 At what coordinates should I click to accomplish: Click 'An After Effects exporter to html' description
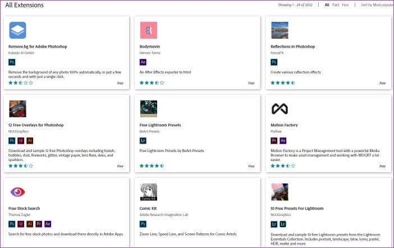tap(166, 72)
